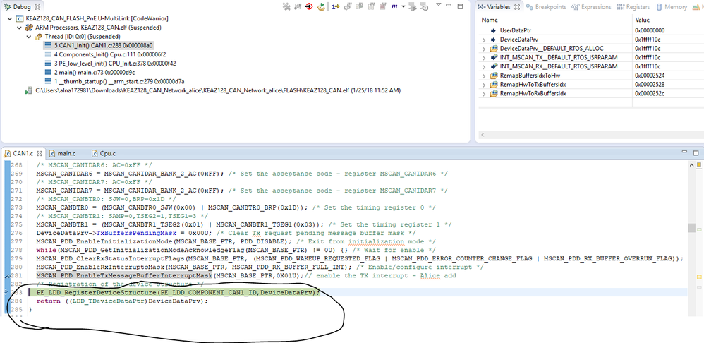Click the greyed multicore suspend icon
This screenshot has width=704, height=343.
[x=371, y=7]
